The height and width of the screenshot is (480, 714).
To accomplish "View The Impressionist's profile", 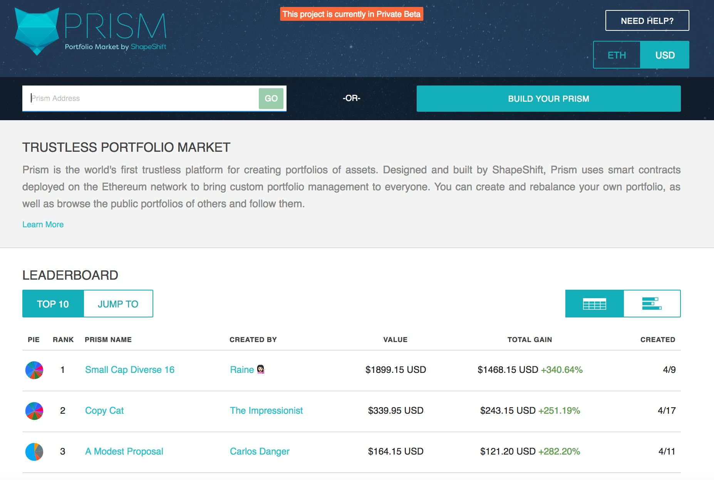I will point(266,411).
